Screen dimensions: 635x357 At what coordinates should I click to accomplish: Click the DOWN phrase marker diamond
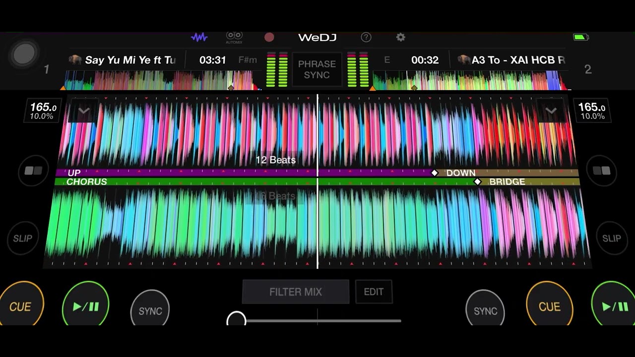(435, 173)
